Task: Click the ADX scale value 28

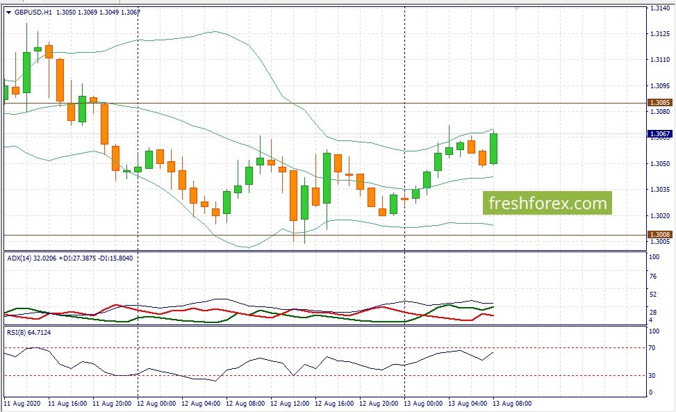Action: pos(653,312)
